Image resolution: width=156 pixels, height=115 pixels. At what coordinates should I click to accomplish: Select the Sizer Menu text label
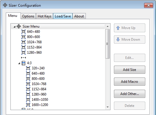(31, 26)
